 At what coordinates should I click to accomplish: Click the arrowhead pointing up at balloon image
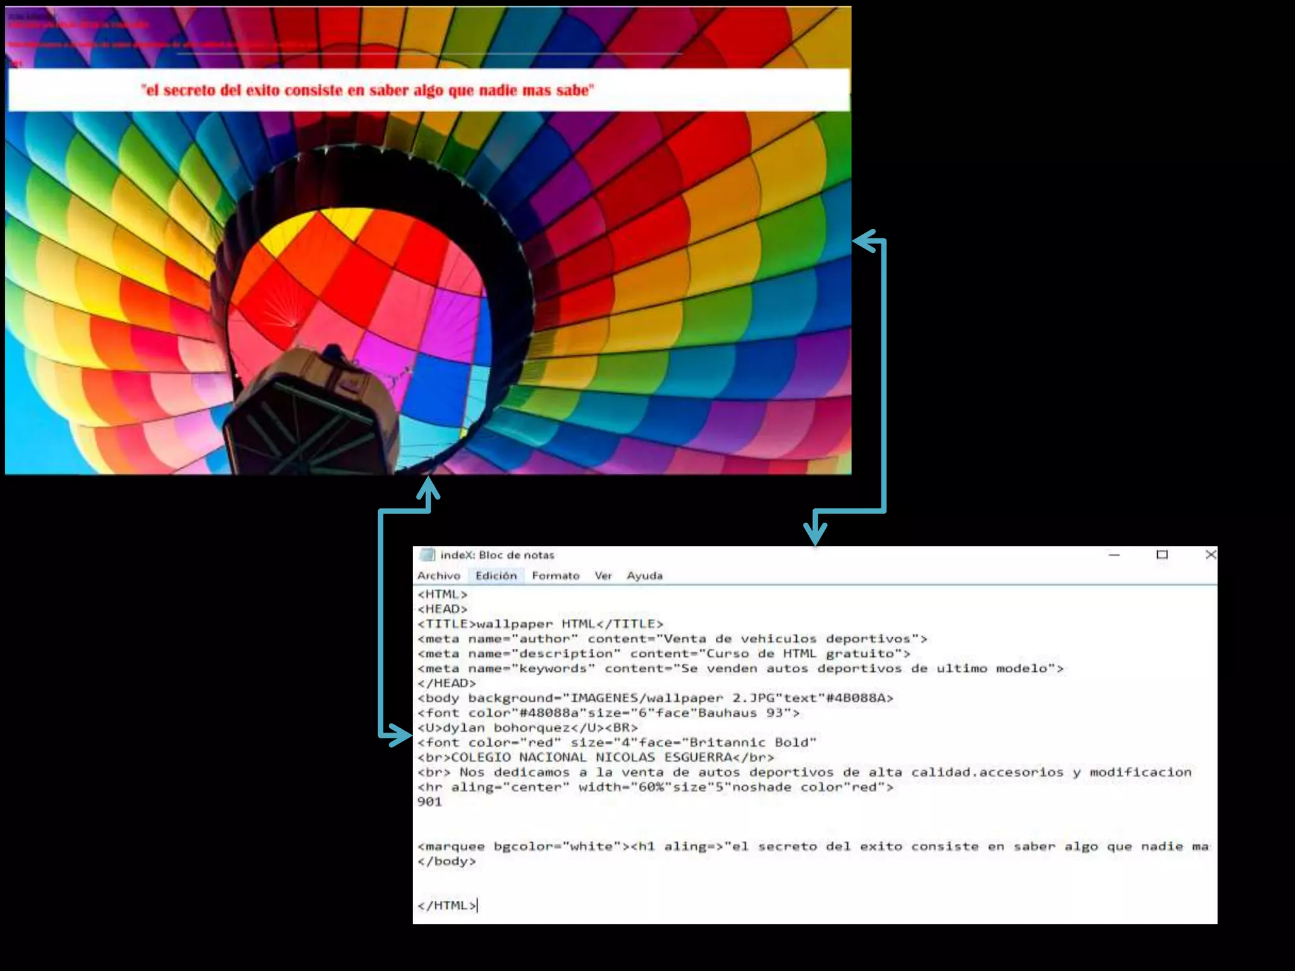click(428, 488)
